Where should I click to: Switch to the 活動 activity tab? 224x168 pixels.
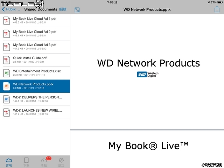pyautogui.click(x=44, y=162)
